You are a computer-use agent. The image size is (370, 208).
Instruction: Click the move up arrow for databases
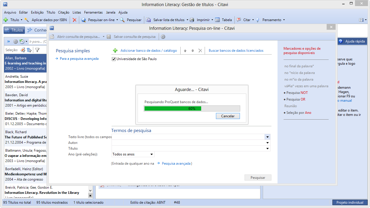[185, 51]
